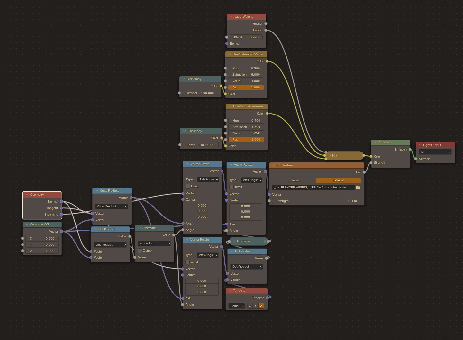Collapse the IES Texture node chevron

[x=274, y=165]
